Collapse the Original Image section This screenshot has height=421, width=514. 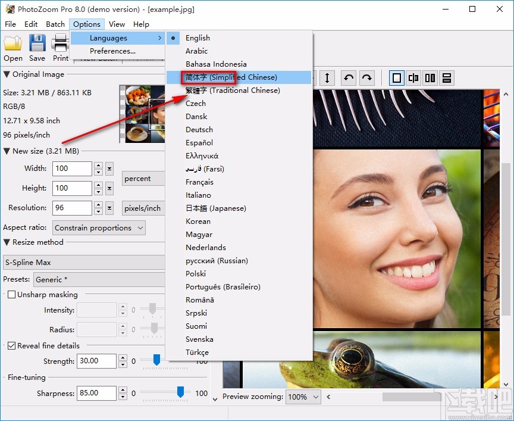tap(7, 74)
